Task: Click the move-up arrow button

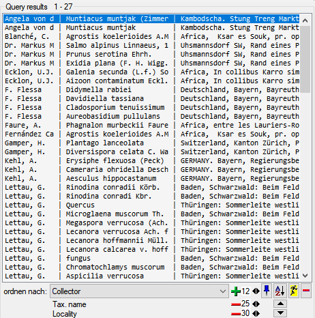Action: coord(280,304)
